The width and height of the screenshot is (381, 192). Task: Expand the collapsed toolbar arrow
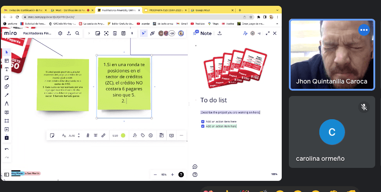coord(89,33)
